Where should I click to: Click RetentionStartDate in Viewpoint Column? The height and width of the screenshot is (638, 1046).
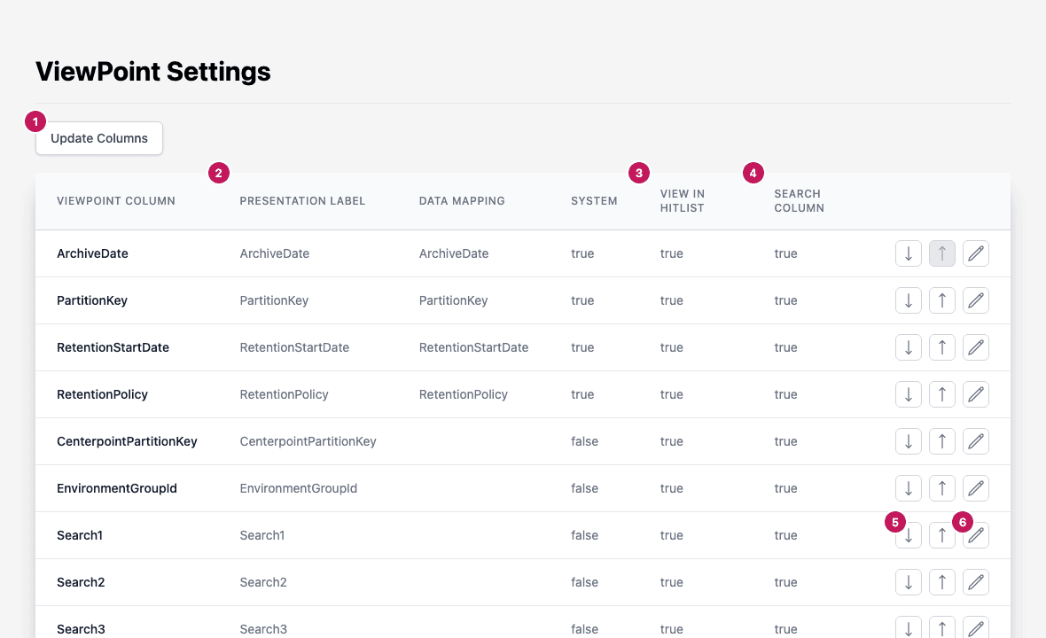(x=113, y=347)
